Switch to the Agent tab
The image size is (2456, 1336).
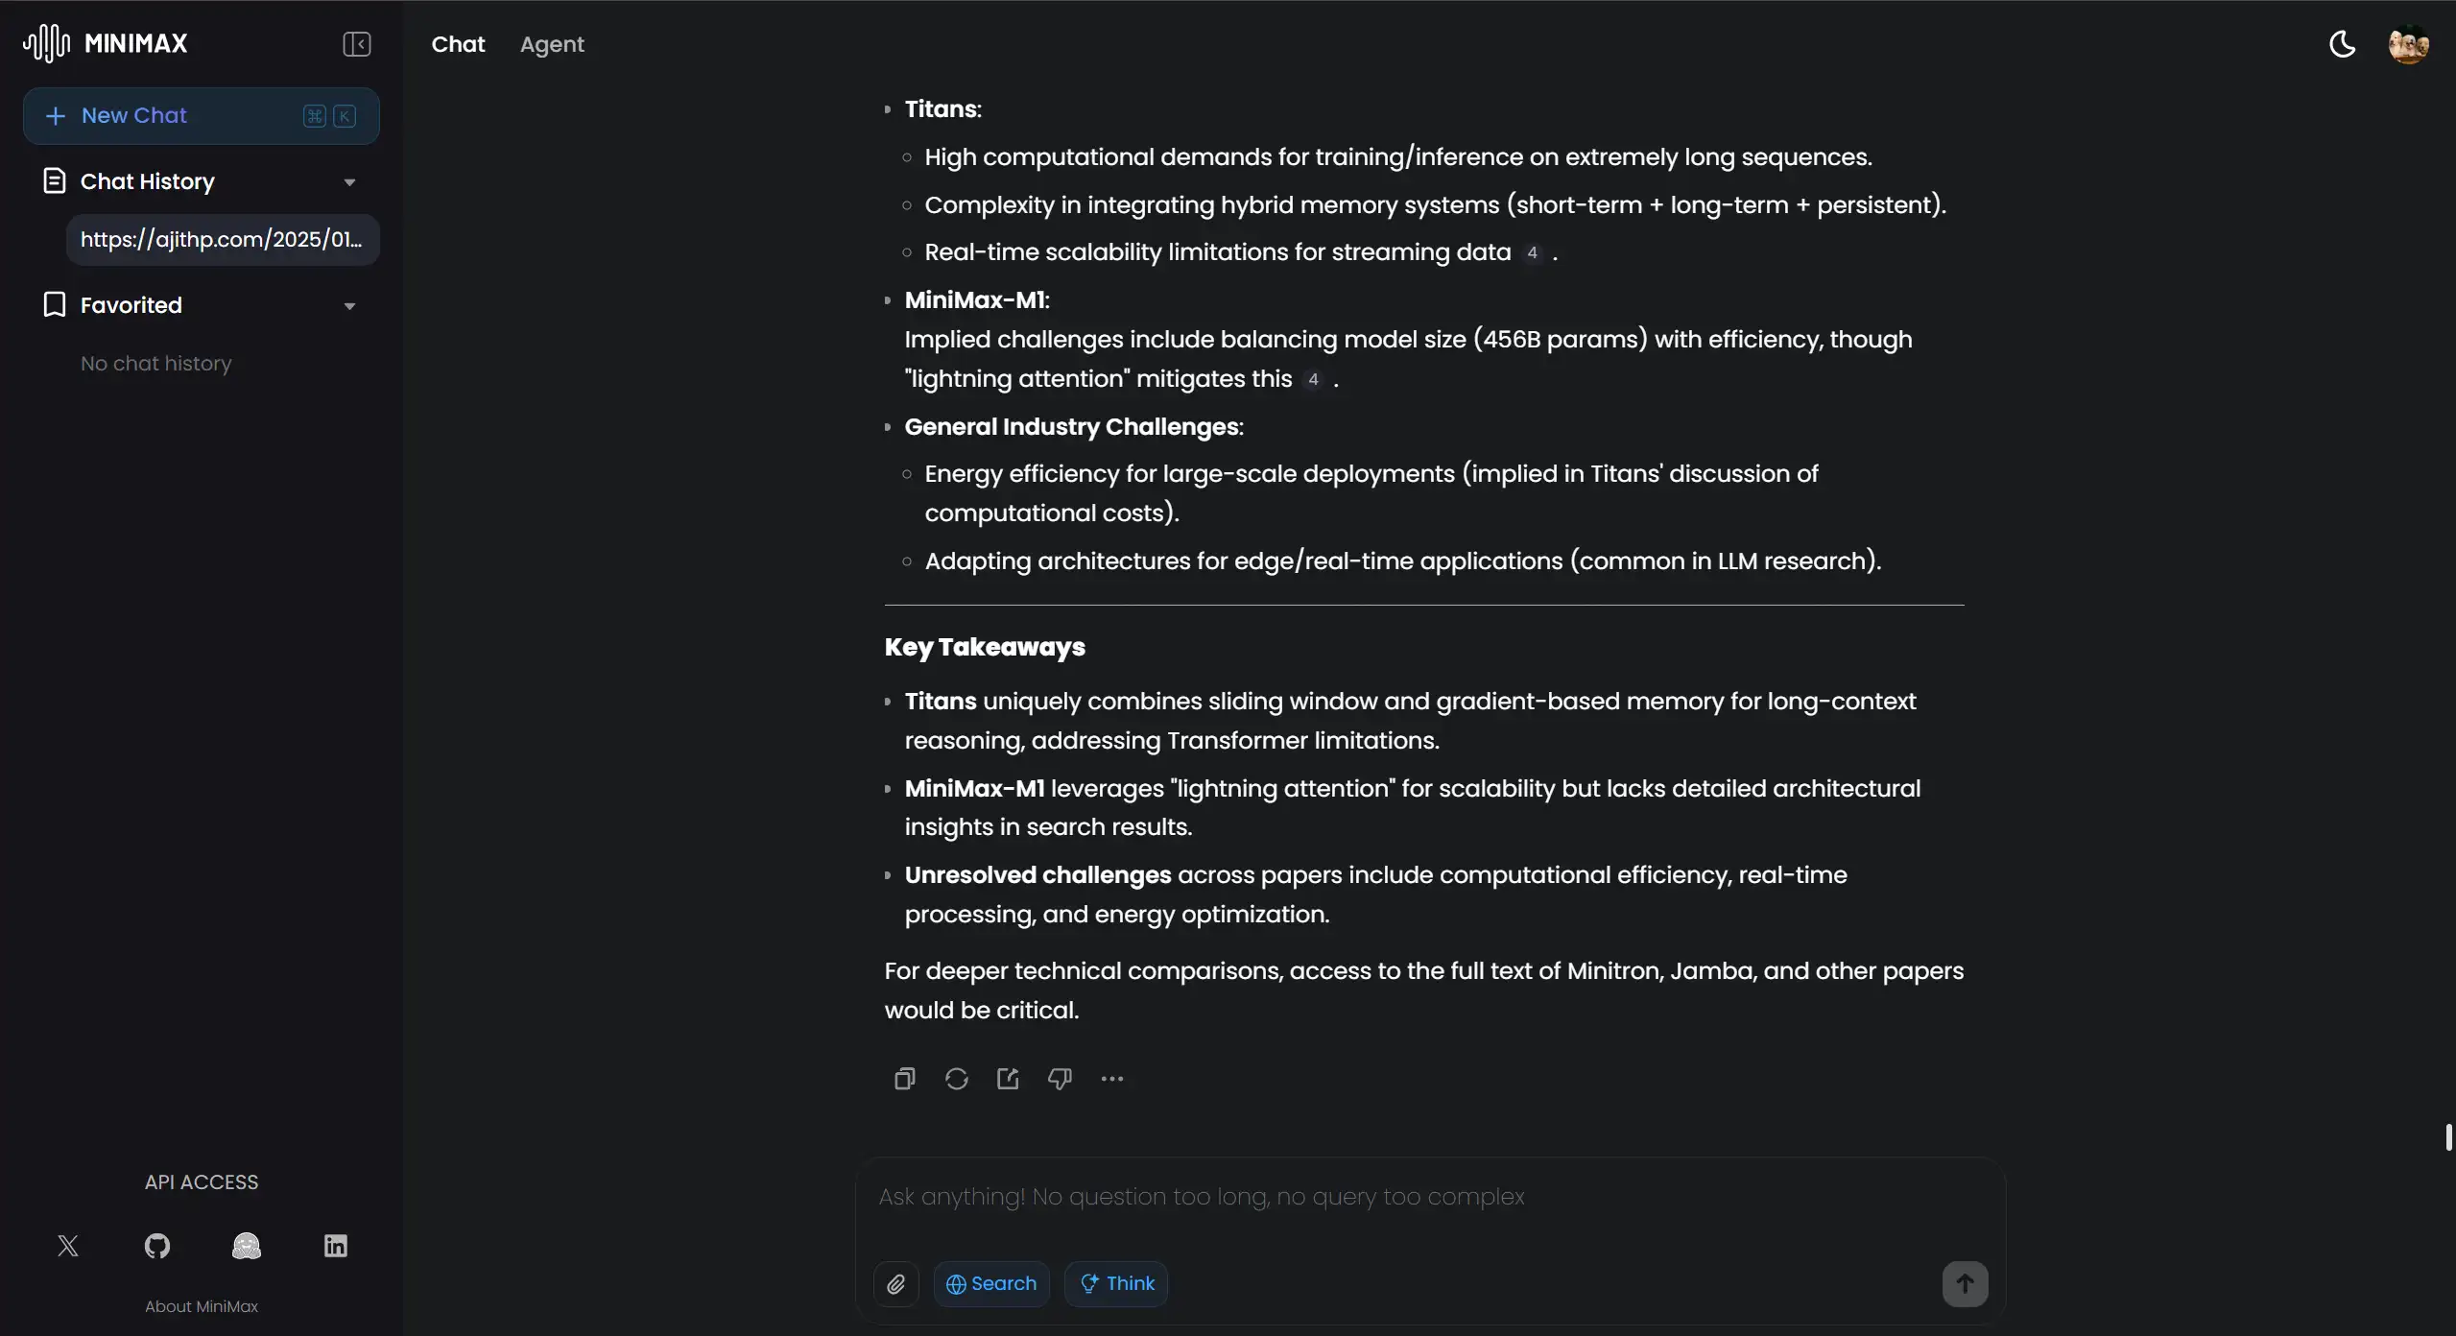(552, 44)
